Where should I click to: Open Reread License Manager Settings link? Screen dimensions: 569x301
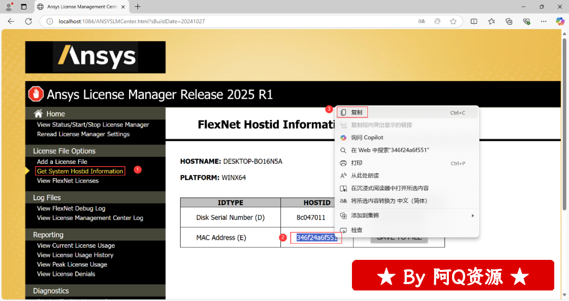click(83, 134)
